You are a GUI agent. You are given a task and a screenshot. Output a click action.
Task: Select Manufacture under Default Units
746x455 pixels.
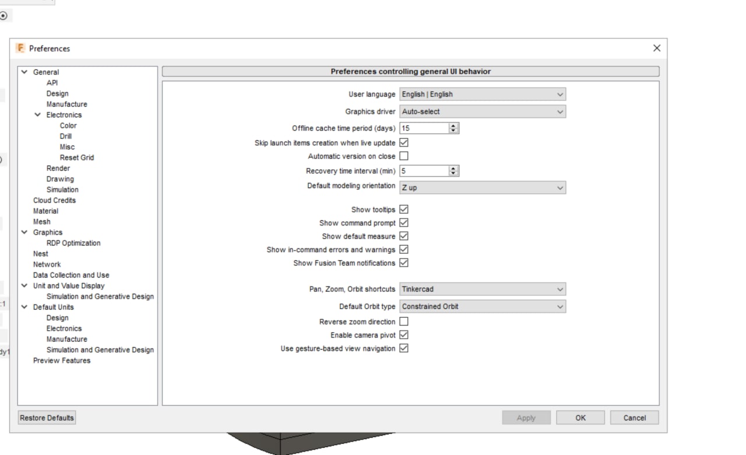[67, 339]
